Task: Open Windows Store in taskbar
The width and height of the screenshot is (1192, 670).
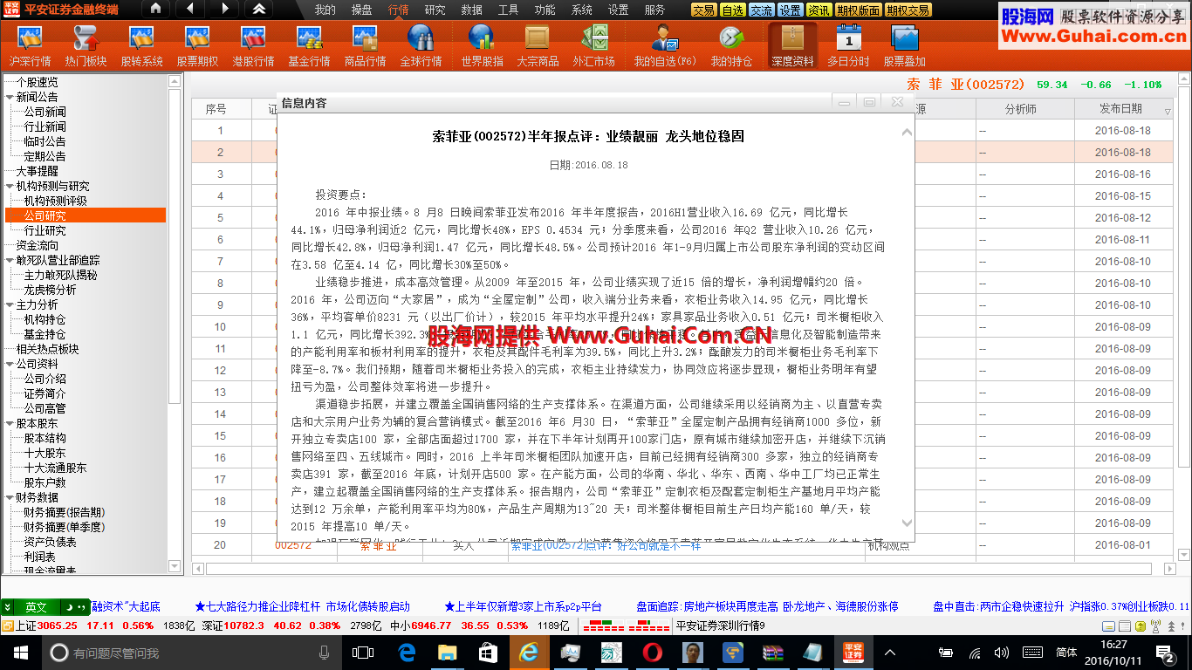Action: [x=488, y=652]
